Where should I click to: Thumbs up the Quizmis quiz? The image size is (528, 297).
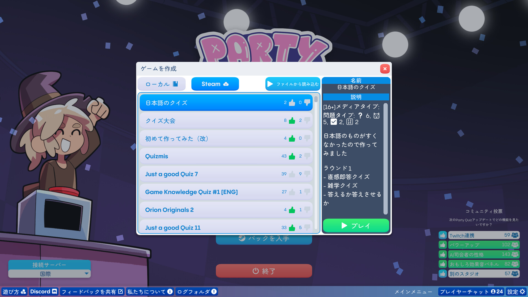click(292, 156)
